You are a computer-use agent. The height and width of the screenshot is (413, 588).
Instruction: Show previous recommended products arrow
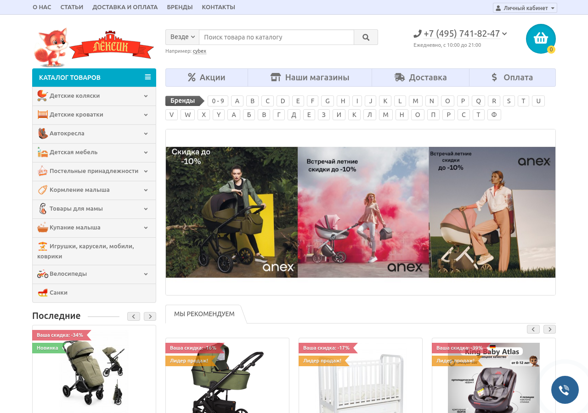pos(533,329)
